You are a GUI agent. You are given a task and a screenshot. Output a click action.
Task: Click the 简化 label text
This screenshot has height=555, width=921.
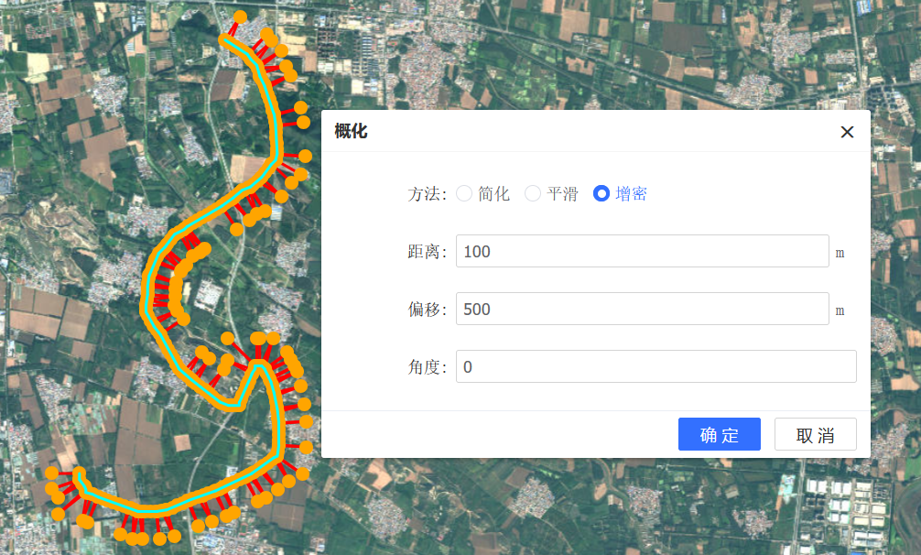click(493, 193)
